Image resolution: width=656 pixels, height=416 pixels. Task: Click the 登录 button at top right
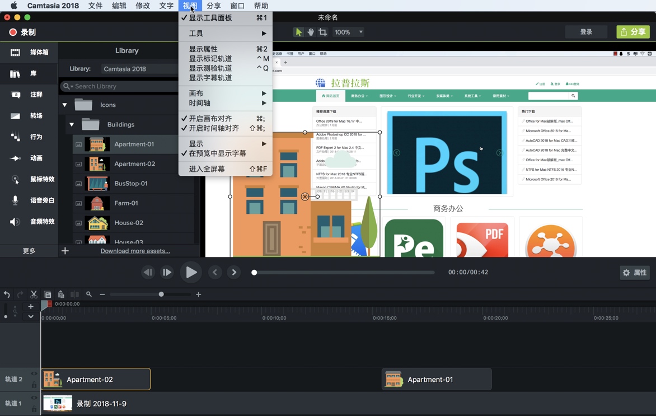click(586, 32)
